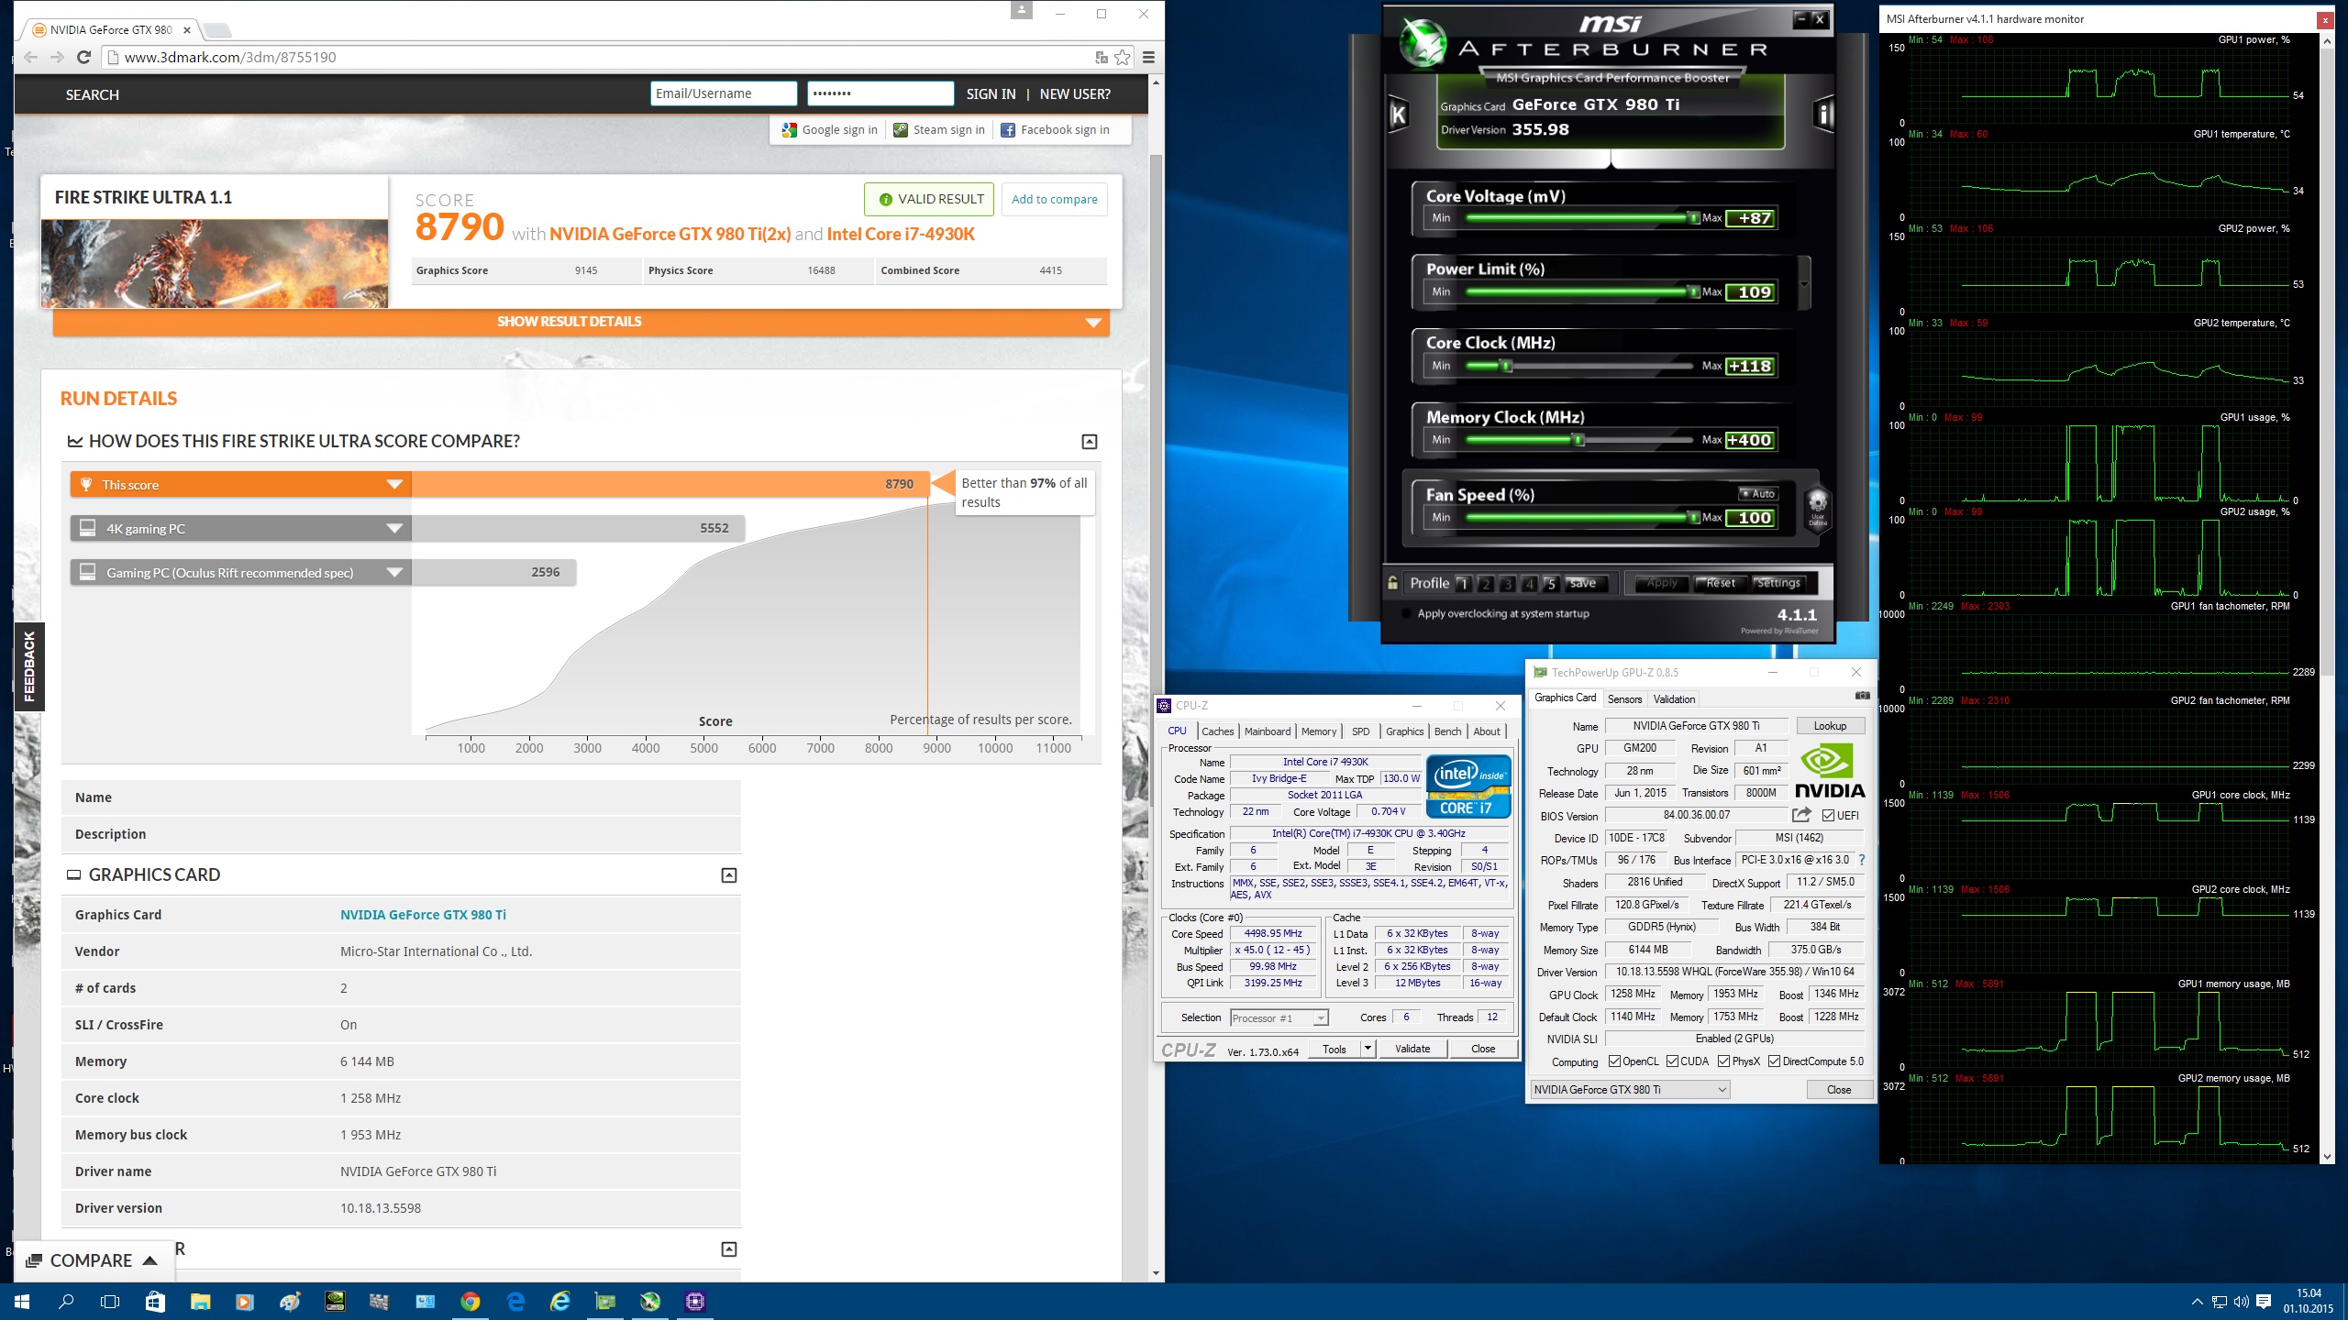2348x1320 pixels.
Task: Click the Email/Username input field
Action: pyautogui.click(x=724, y=93)
